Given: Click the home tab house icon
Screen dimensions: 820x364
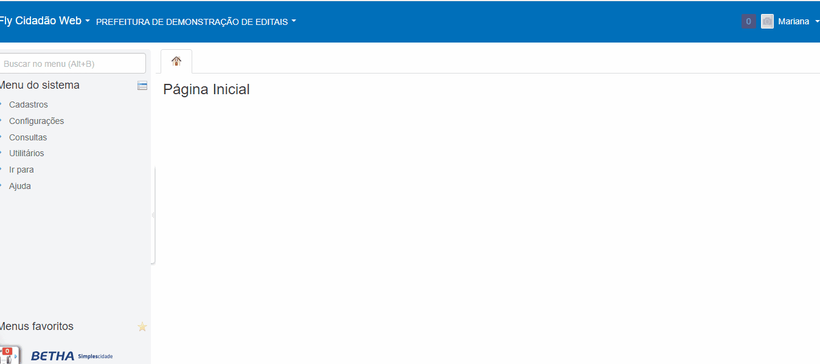Looking at the screenshot, I should [176, 61].
